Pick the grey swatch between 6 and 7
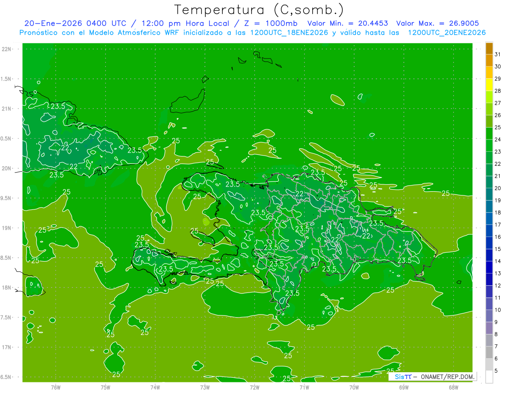The height and width of the screenshot is (393, 509). [489, 353]
